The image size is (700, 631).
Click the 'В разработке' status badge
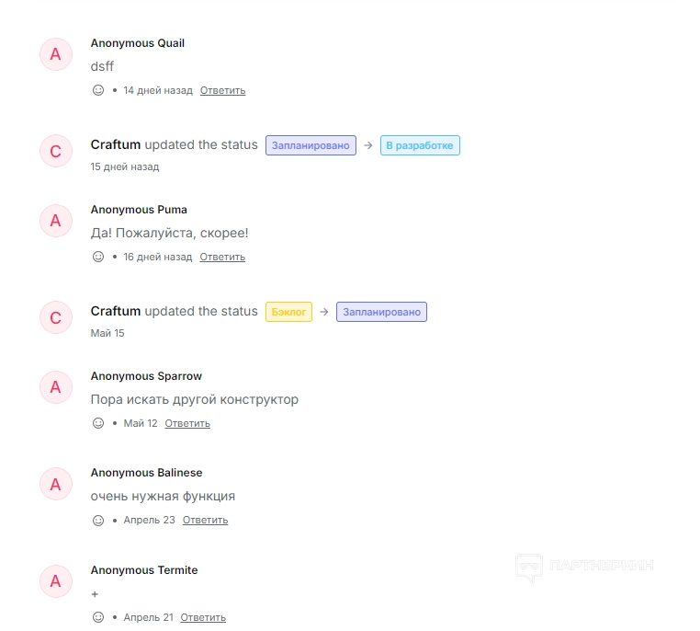[x=420, y=145]
